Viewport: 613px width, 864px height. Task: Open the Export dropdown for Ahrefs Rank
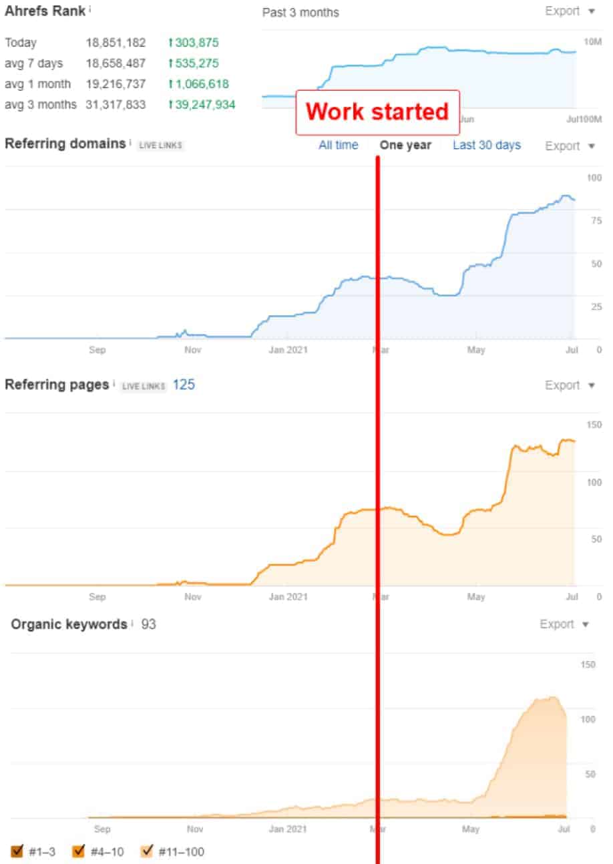pos(570,11)
